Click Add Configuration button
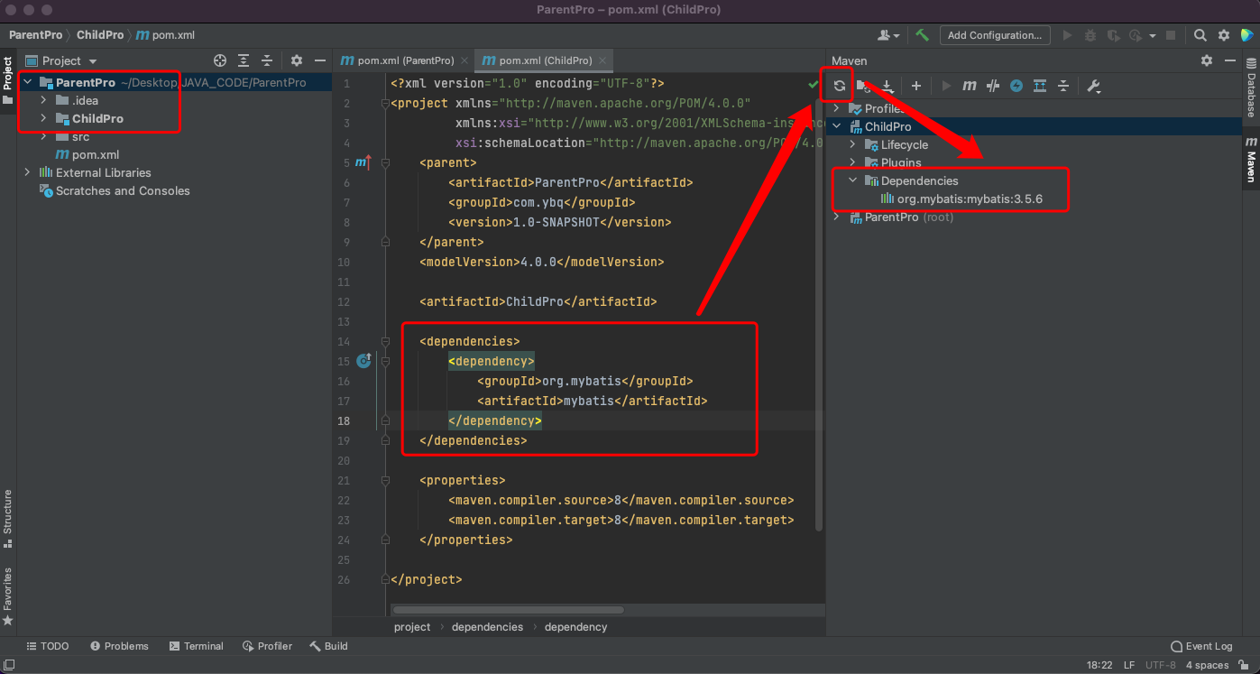This screenshot has height=674, width=1260. [995, 35]
